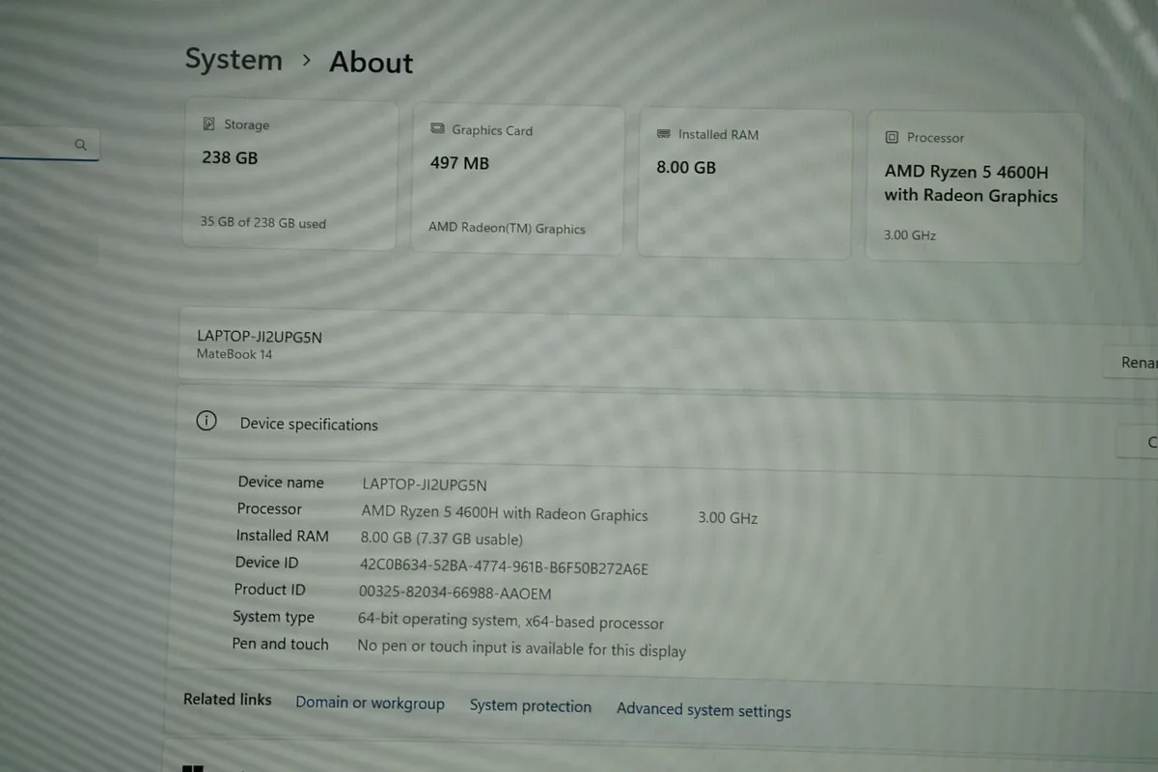This screenshot has width=1158, height=772.
Task: Select the About breadcrumb label
Action: [x=371, y=62]
